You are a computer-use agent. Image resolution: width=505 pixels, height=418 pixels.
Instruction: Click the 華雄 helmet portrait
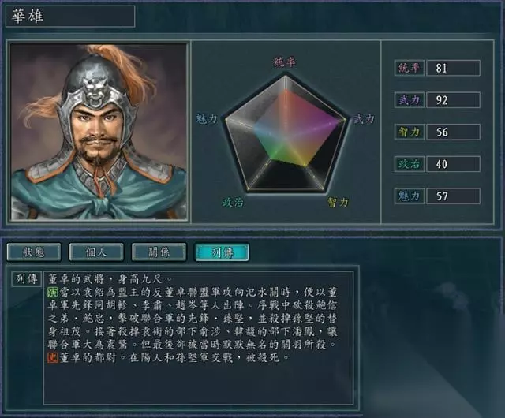99,132
